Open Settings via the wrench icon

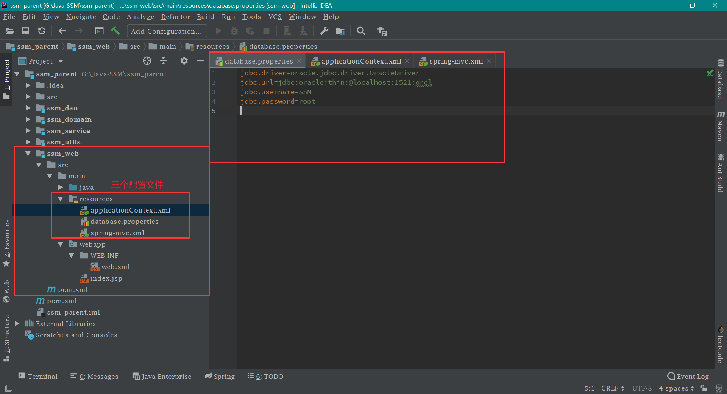tap(324, 31)
